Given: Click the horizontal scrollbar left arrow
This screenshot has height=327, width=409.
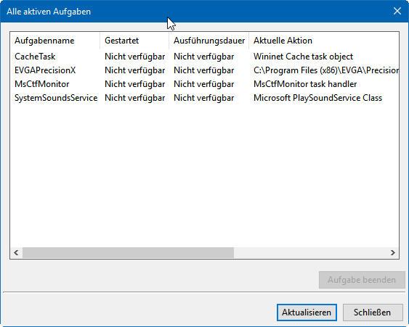Looking at the screenshot, I should (x=16, y=252).
